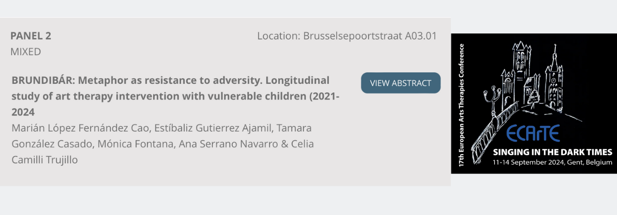This screenshot has height=215, width=617.
Task: Open the VIEW ABSTRACT button
Action: [401, 83]
